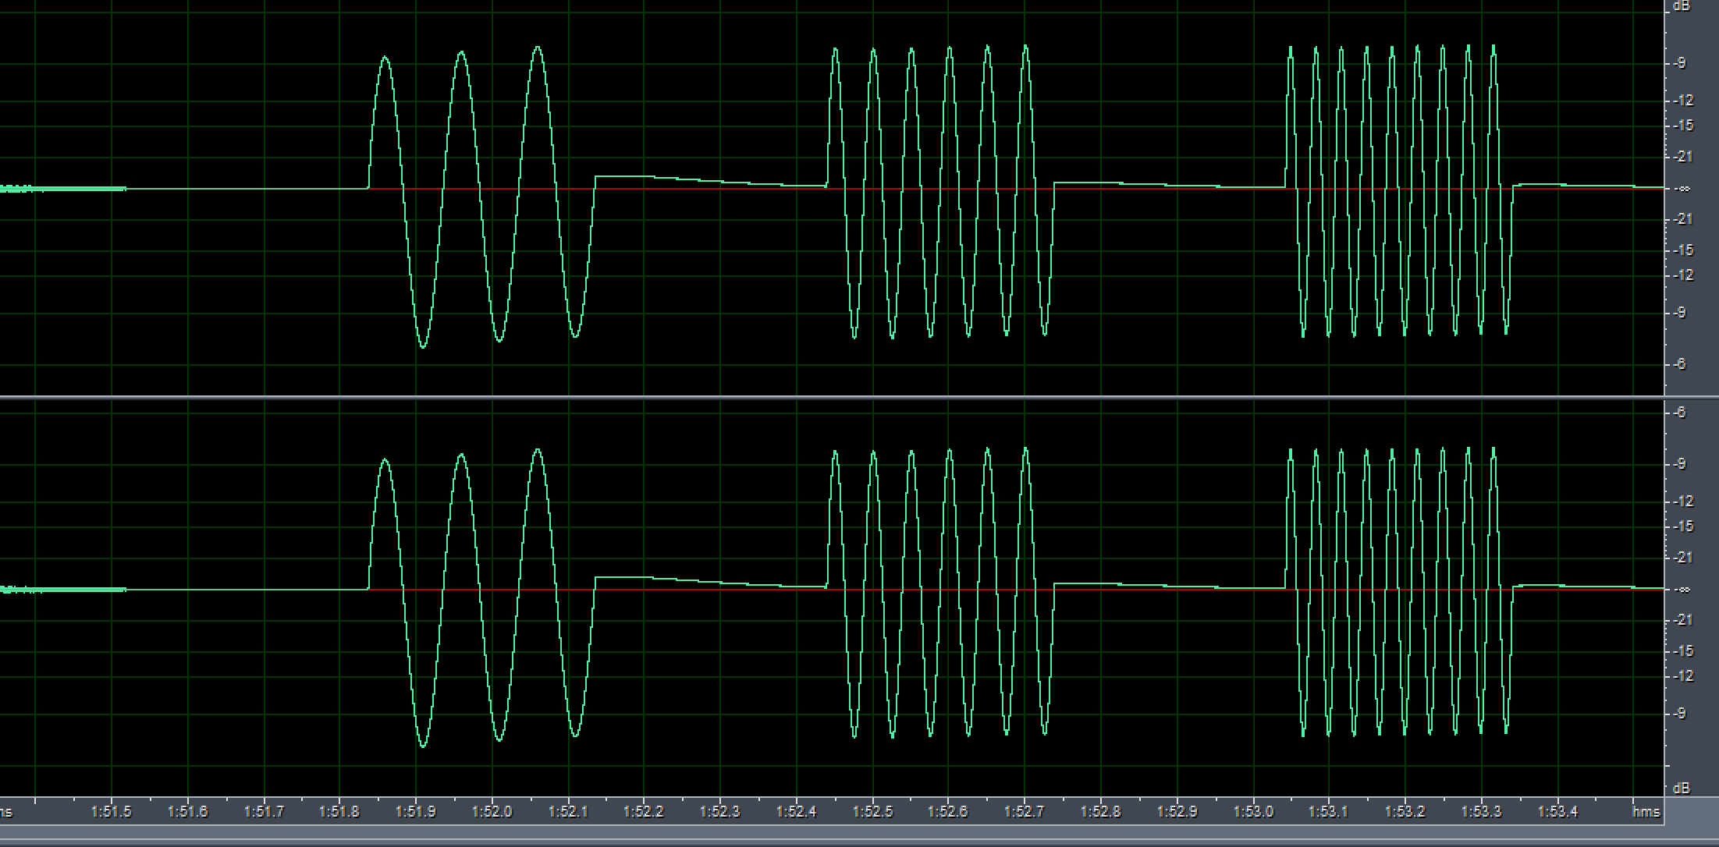Click the 1:51.5 mark on time ruler
The height and width of the screenshot is (847, 1719).
click(111, 812)
